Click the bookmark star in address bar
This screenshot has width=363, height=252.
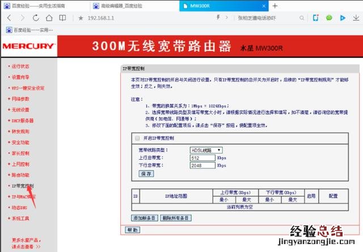(x=81, y=18)
